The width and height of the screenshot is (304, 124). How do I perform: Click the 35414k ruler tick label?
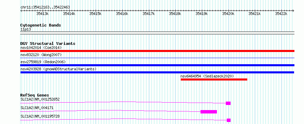click(x=69, y=14)
